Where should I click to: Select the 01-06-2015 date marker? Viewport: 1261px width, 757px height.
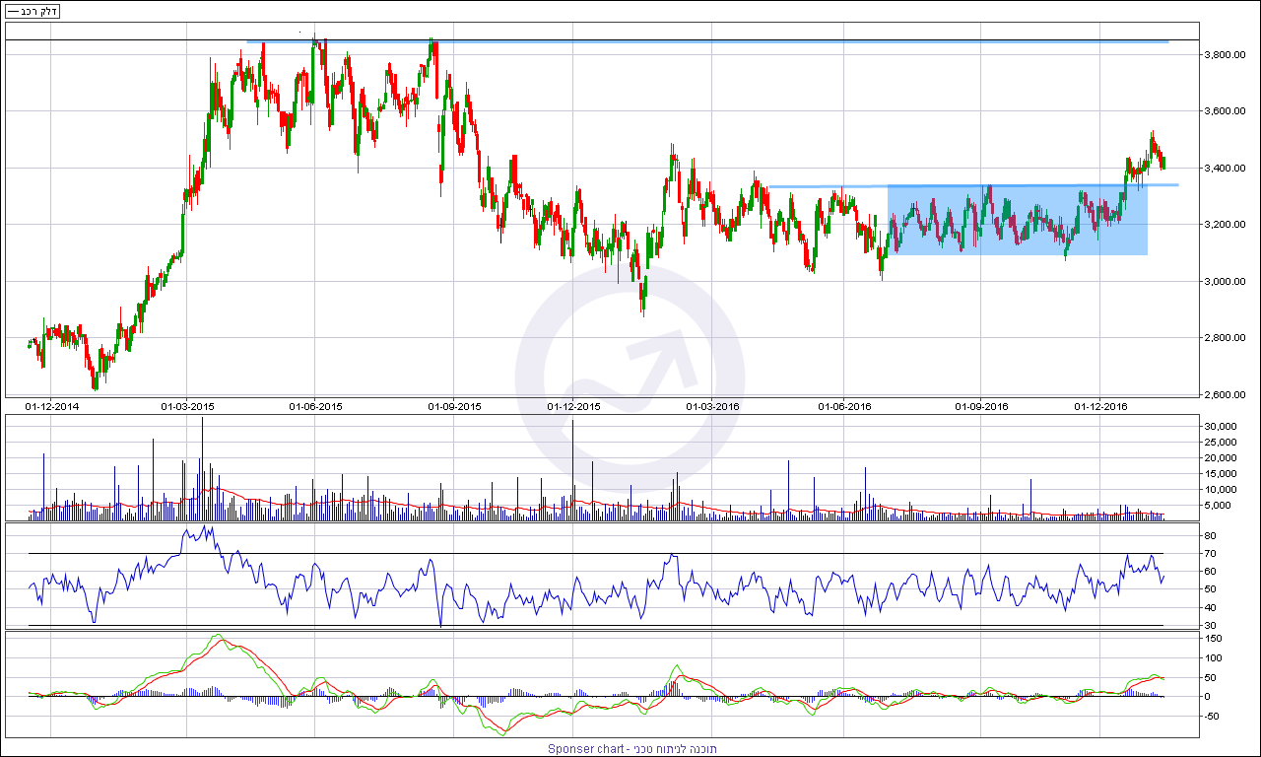coord(315,406)
